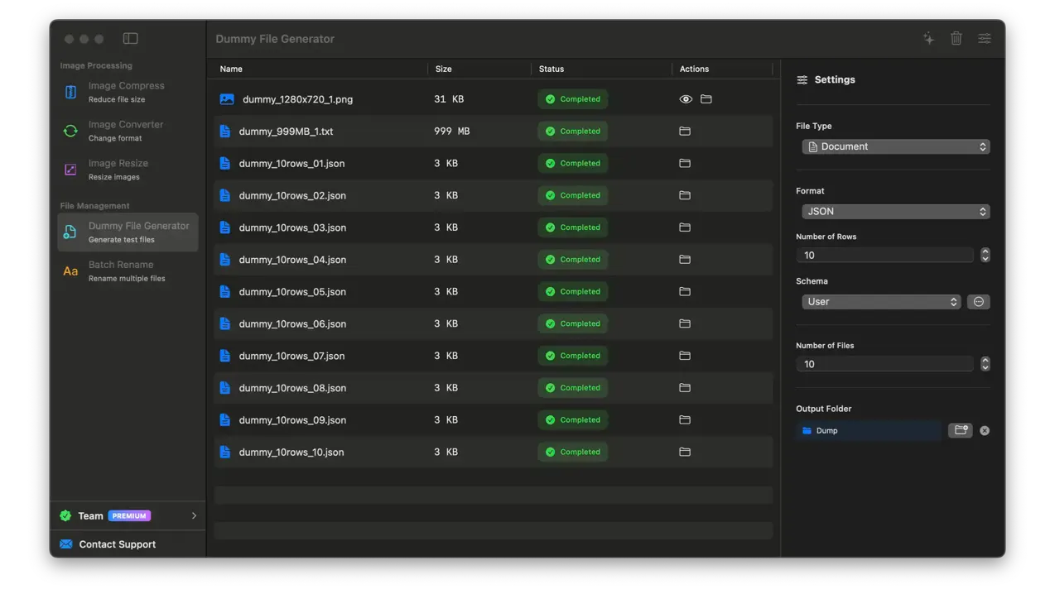Open Image Compress in sidebar
1055x589 pixels.
[127, 92]
